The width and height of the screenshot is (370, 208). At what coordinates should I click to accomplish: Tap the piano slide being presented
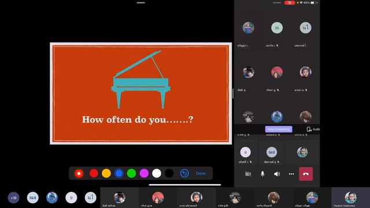141,94
